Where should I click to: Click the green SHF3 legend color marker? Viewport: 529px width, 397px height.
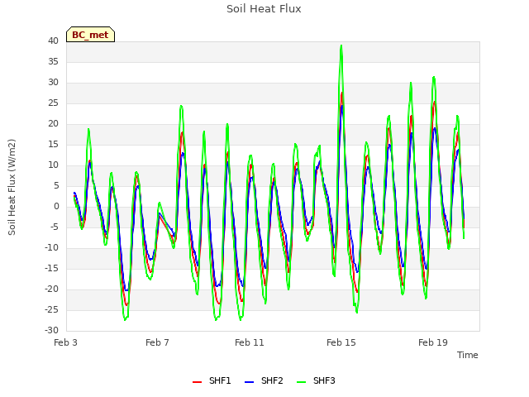[x=301, y=382]
